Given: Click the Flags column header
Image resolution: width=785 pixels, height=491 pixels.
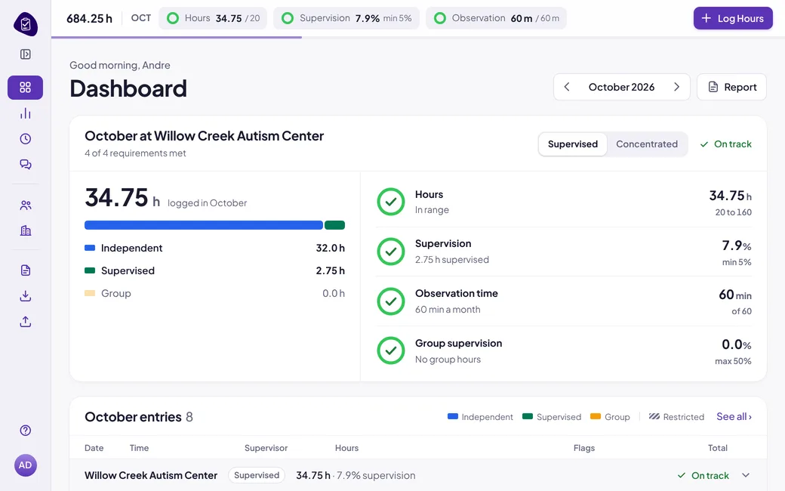Looking at the screenshot, I should click(584, 448).
